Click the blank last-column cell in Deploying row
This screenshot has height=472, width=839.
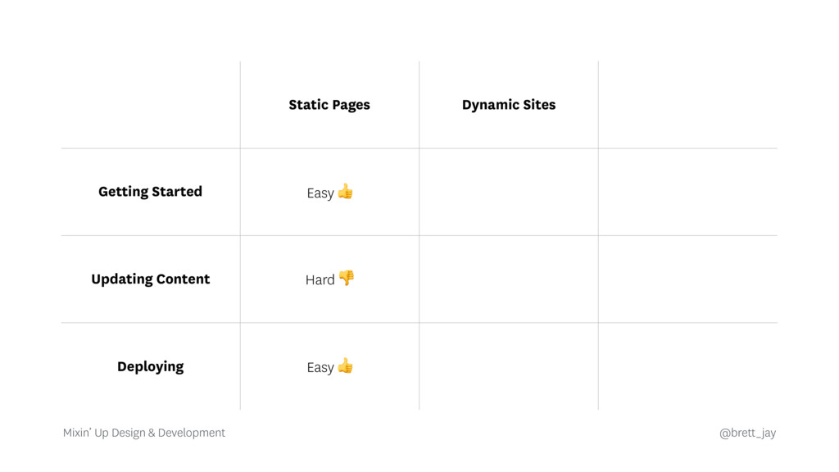[687, 366]
